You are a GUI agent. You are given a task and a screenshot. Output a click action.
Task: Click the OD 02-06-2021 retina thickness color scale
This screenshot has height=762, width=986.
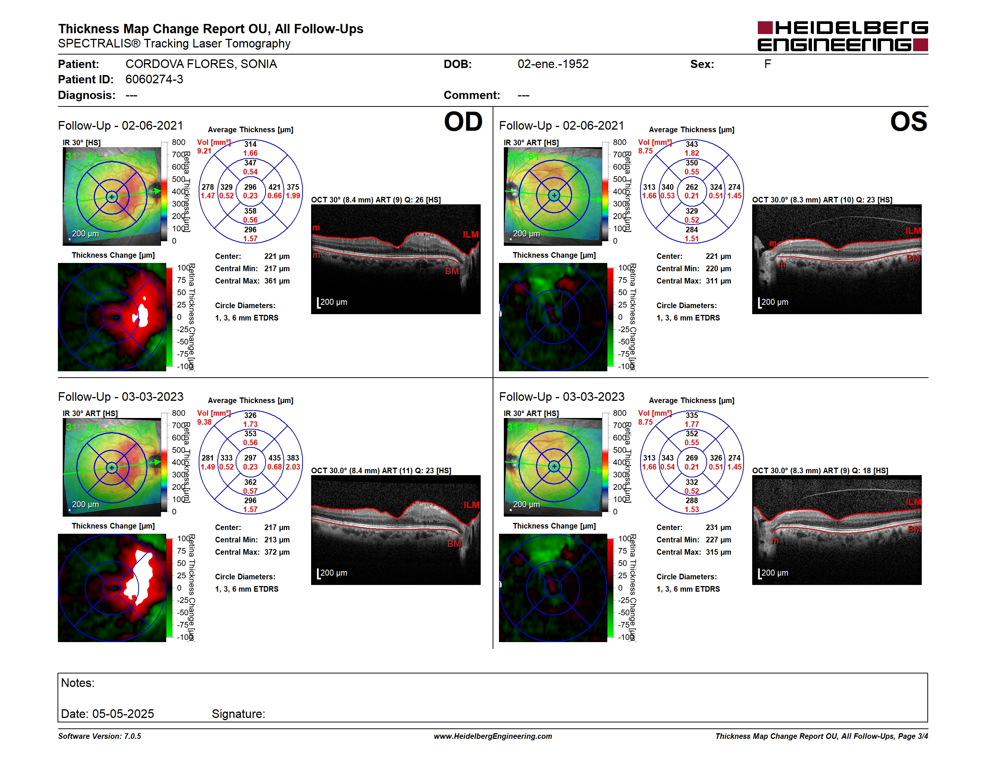click(164, 191)
